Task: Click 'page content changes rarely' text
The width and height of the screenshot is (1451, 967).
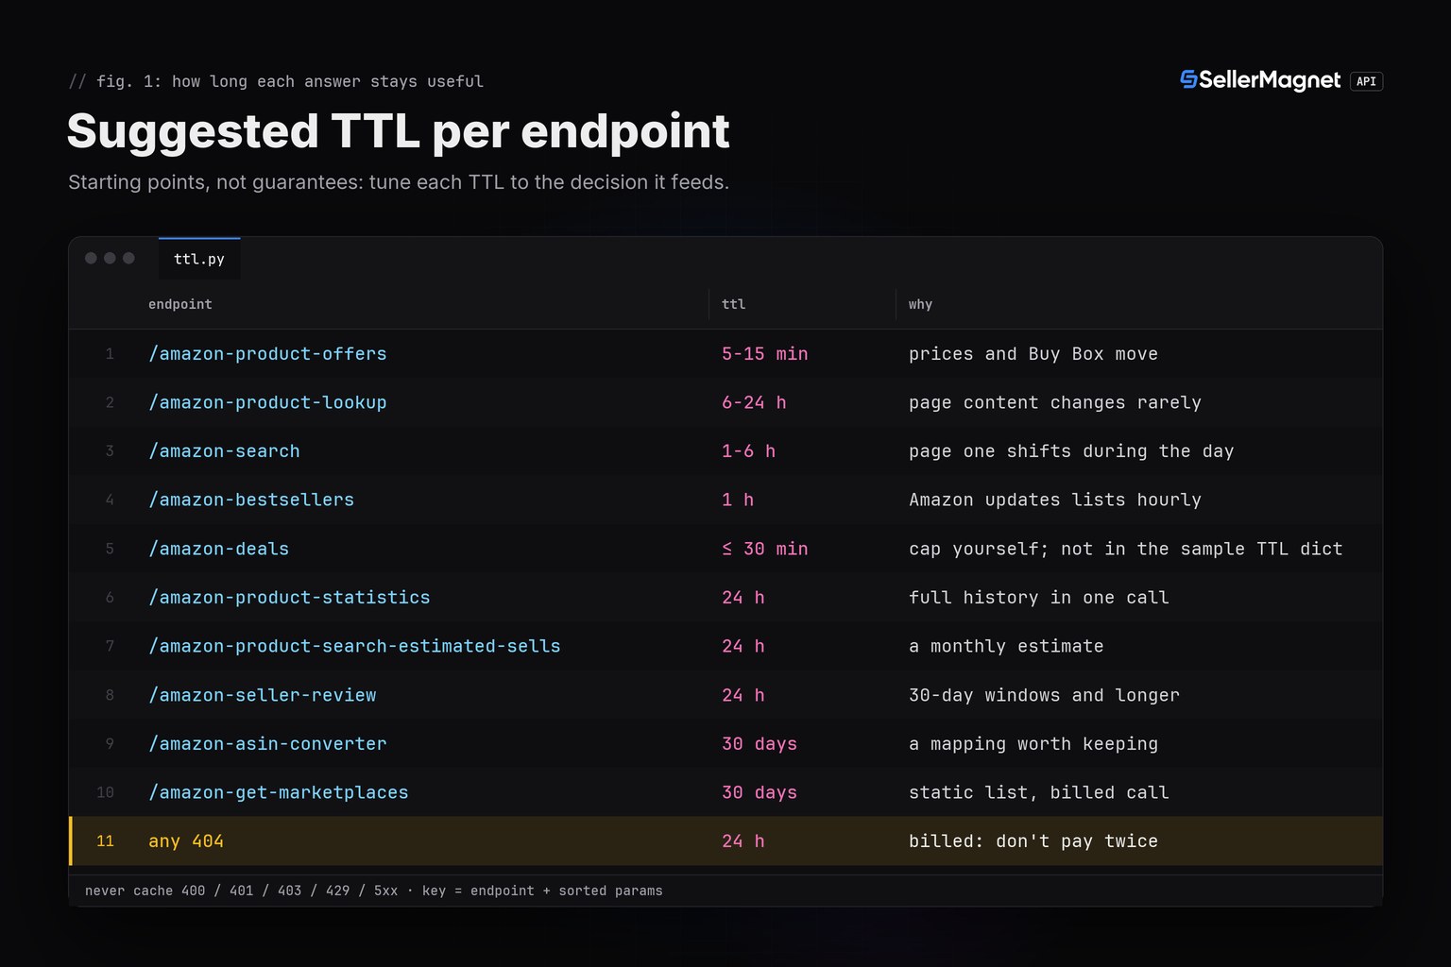Action: point(1055,403)
